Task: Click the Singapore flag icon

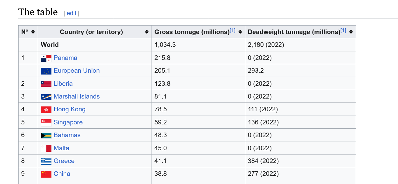Action: pos(46,123)
